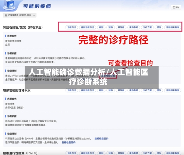
Task: Open 并发症 tag for 输尿管梗阻性肾积水
Action: coord(121,90)
